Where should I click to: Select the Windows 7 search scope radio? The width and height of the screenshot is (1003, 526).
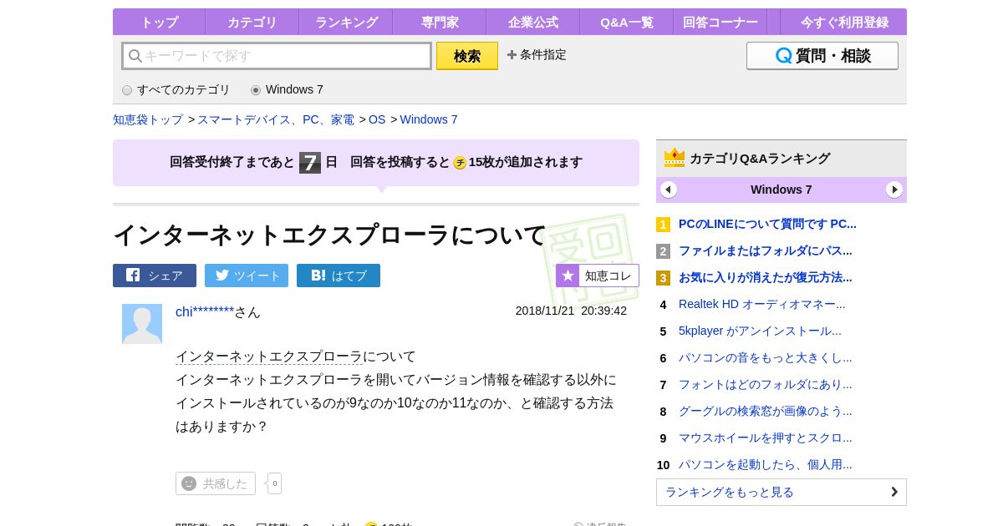click(256, 90)
